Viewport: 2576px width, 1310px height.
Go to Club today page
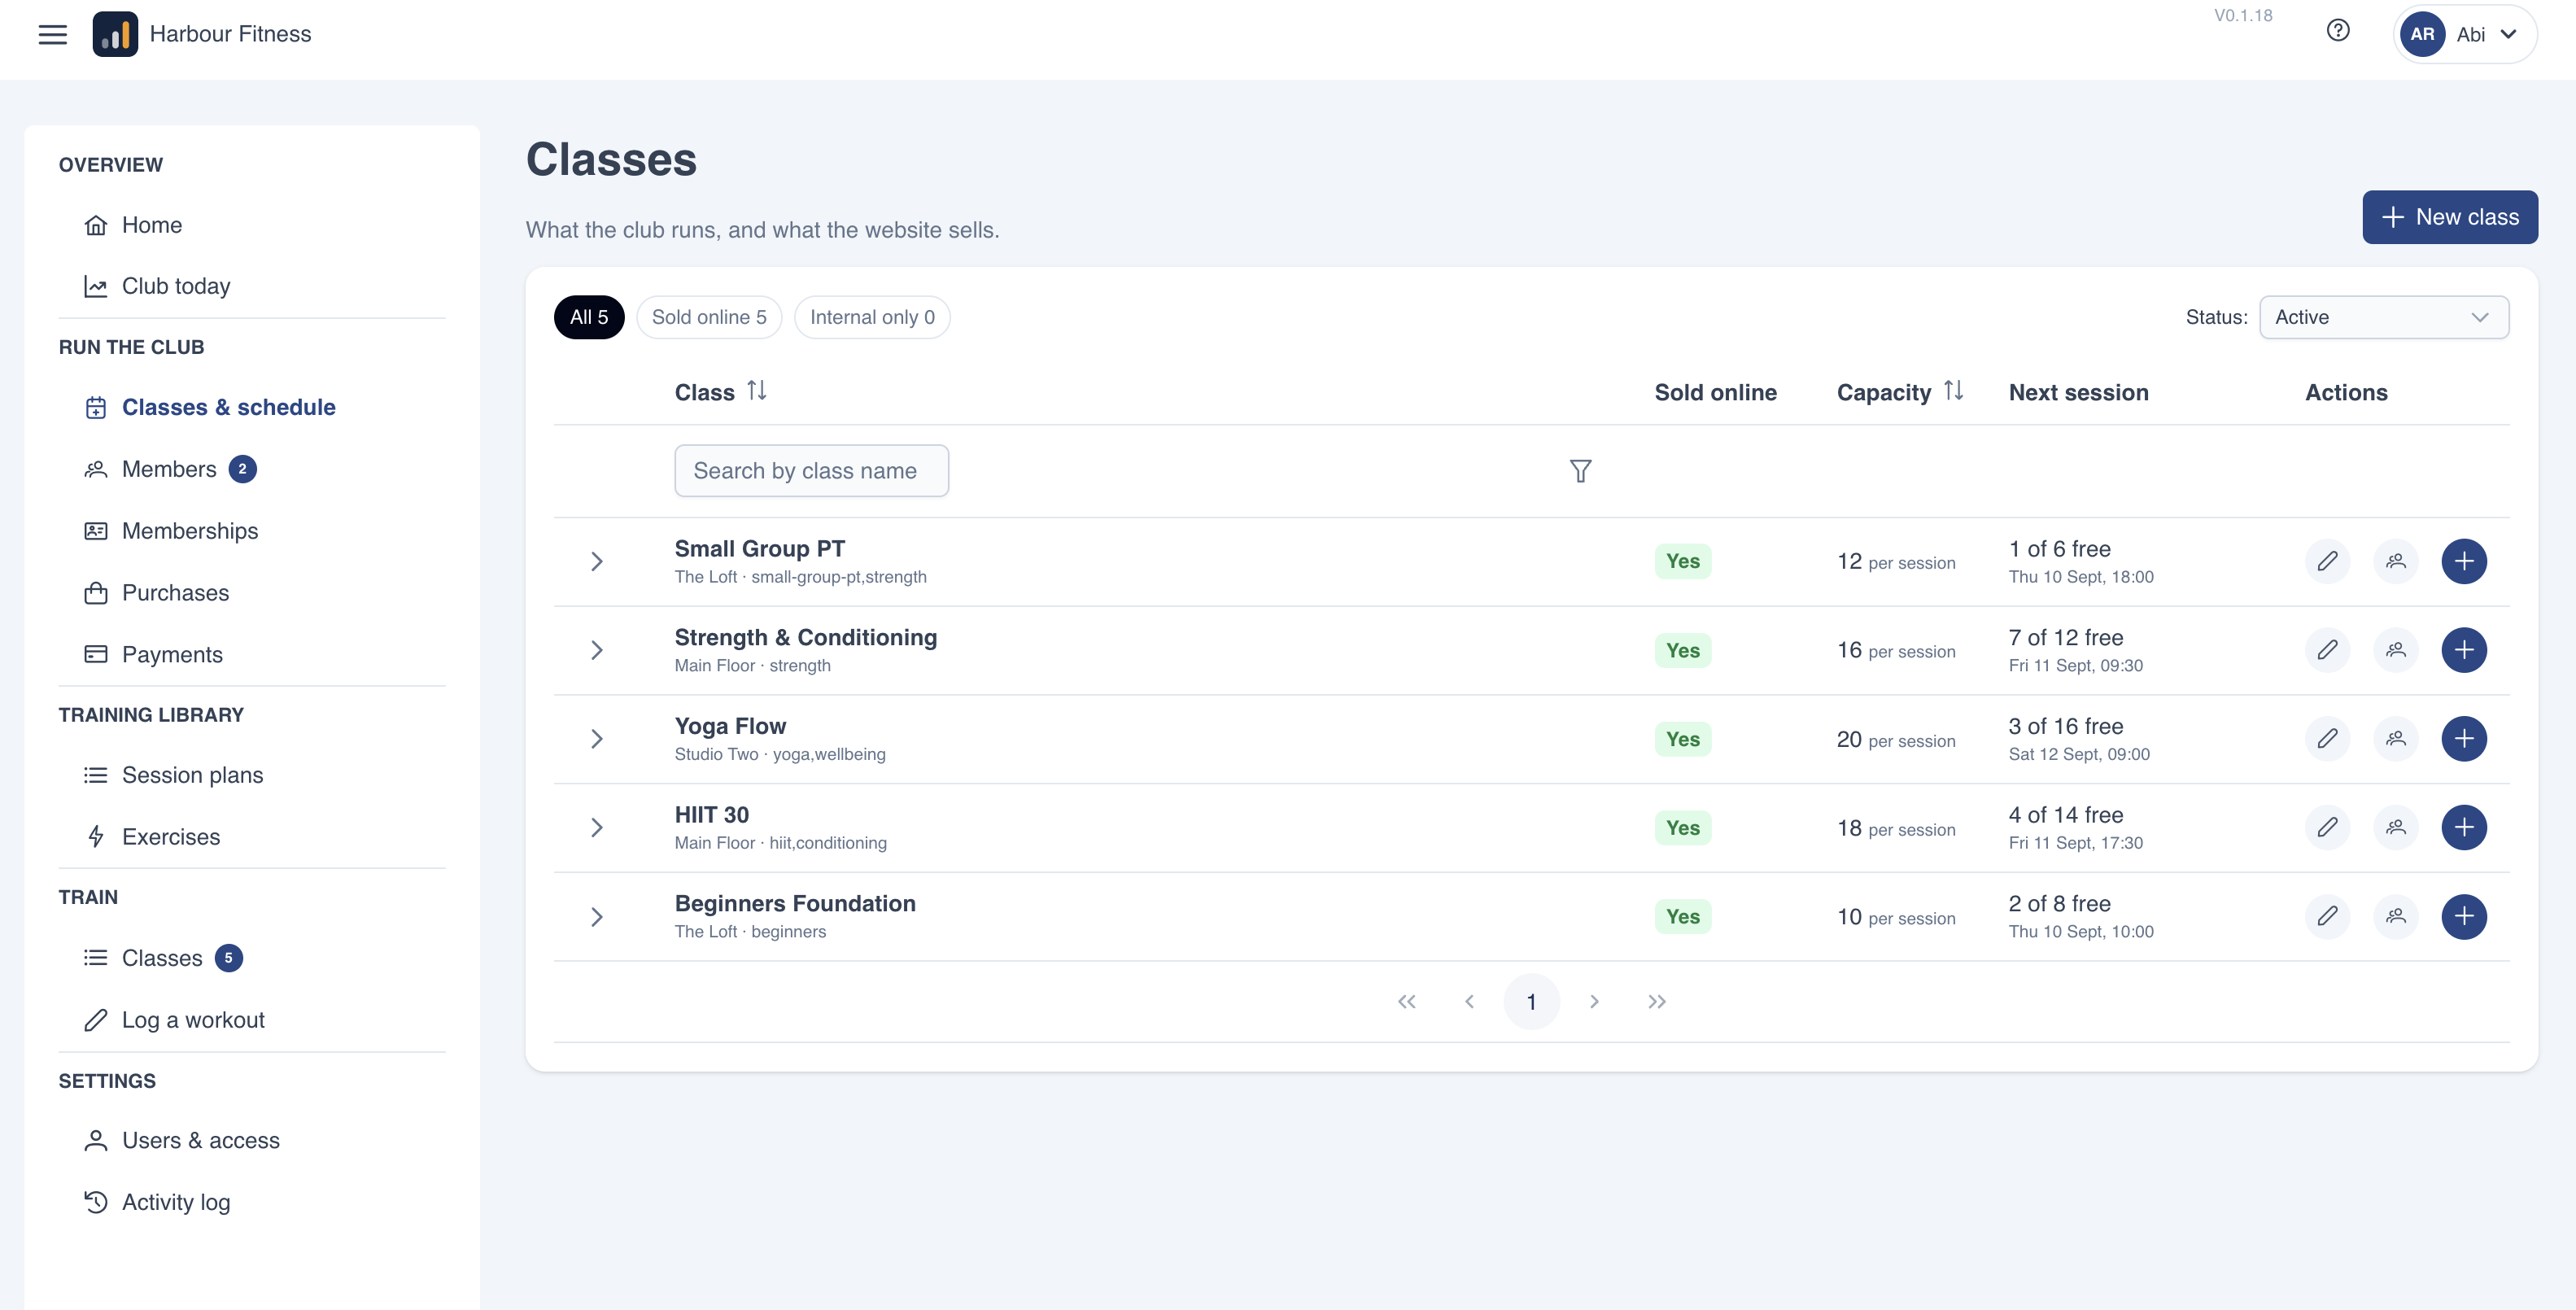(x=176, y=286)
